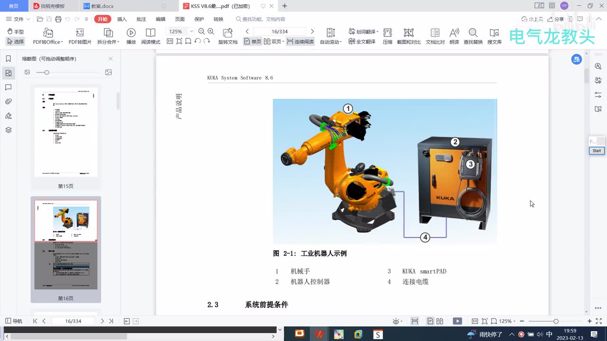Go to next page arrow in toolbar
The image size is (607, 341).
(312, 31)
